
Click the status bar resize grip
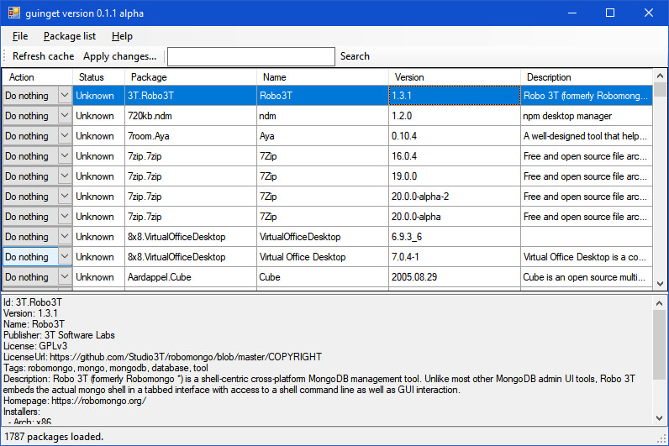661,438
